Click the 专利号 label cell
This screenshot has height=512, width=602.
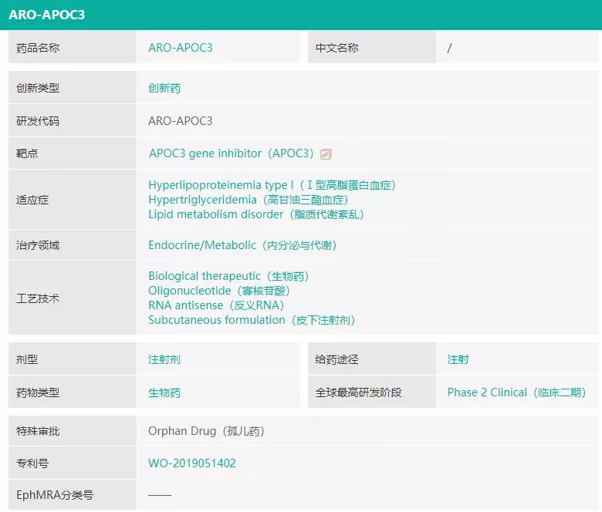pos(73,463)
